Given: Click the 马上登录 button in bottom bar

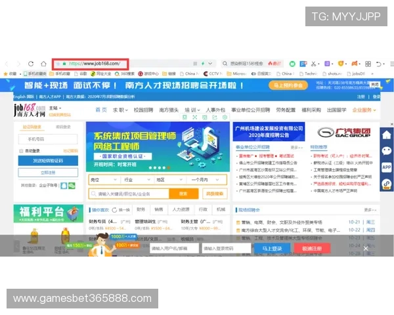Looking at the screenshot, I should [x=272, y=248].
